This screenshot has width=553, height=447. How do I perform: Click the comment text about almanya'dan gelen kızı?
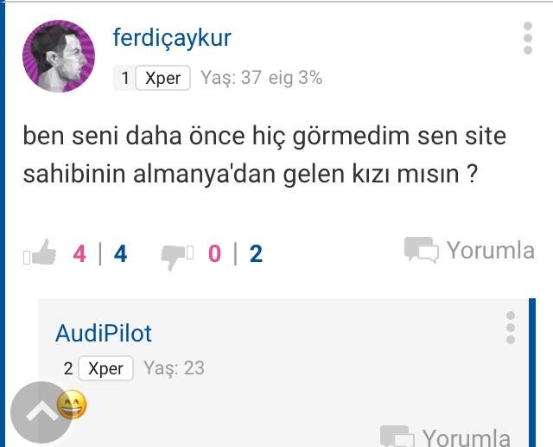pos(264,155)
